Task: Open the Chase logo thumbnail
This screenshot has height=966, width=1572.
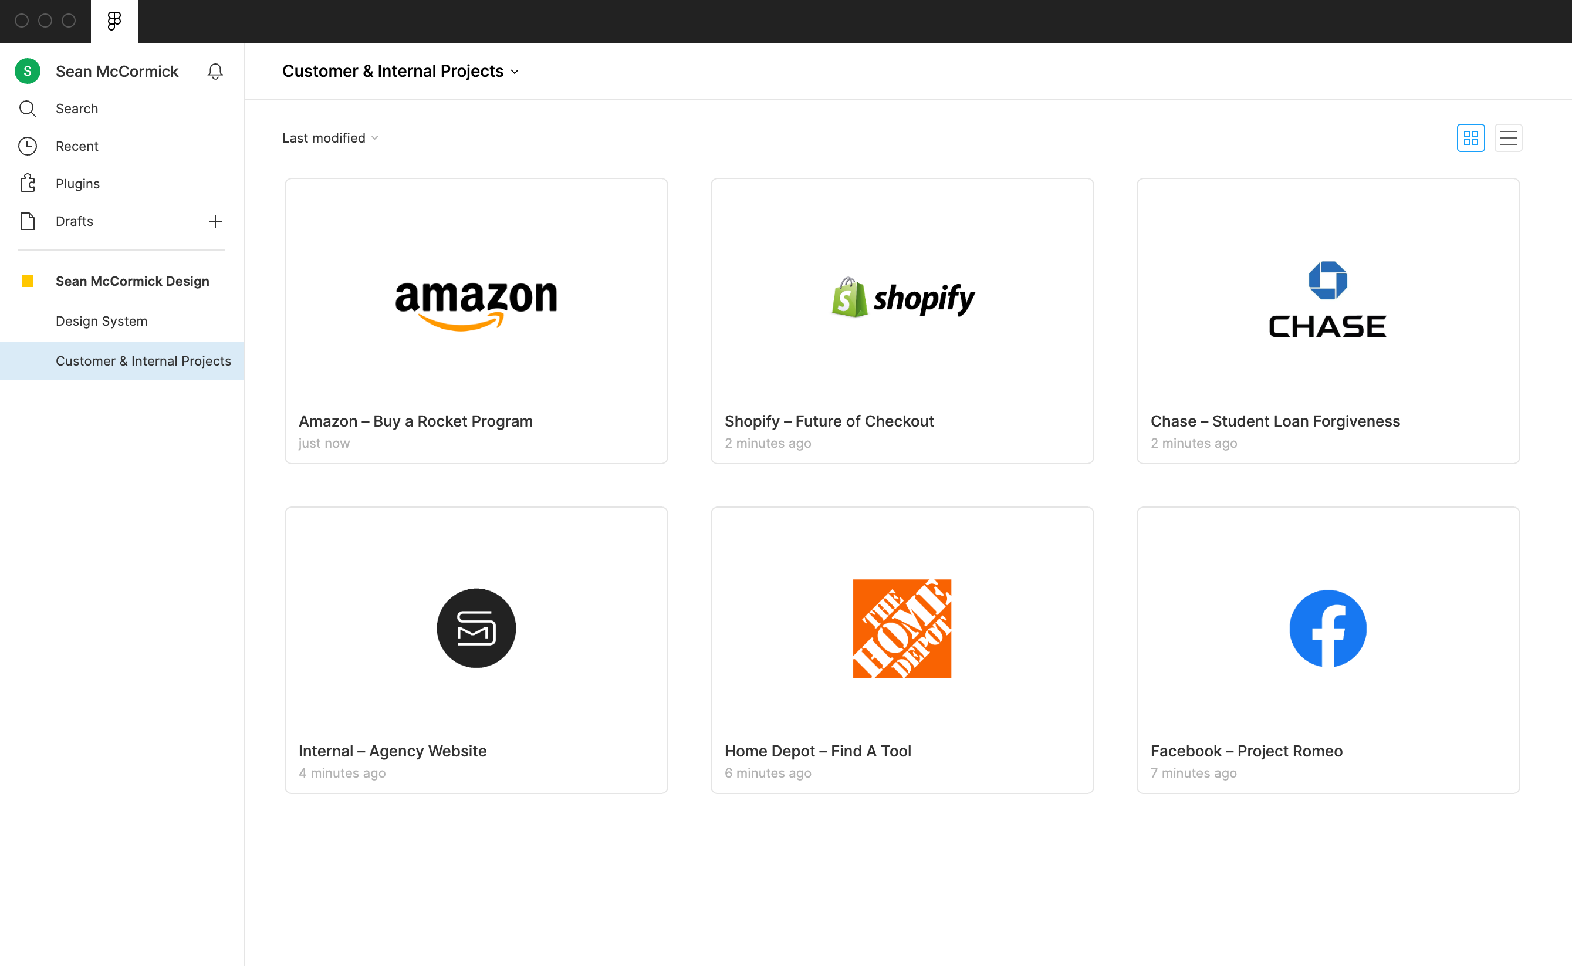Action: click(x=1327, y=299)
